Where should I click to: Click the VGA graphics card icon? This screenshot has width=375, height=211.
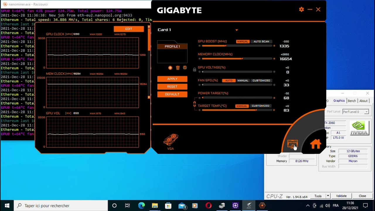tap(171, 142)
